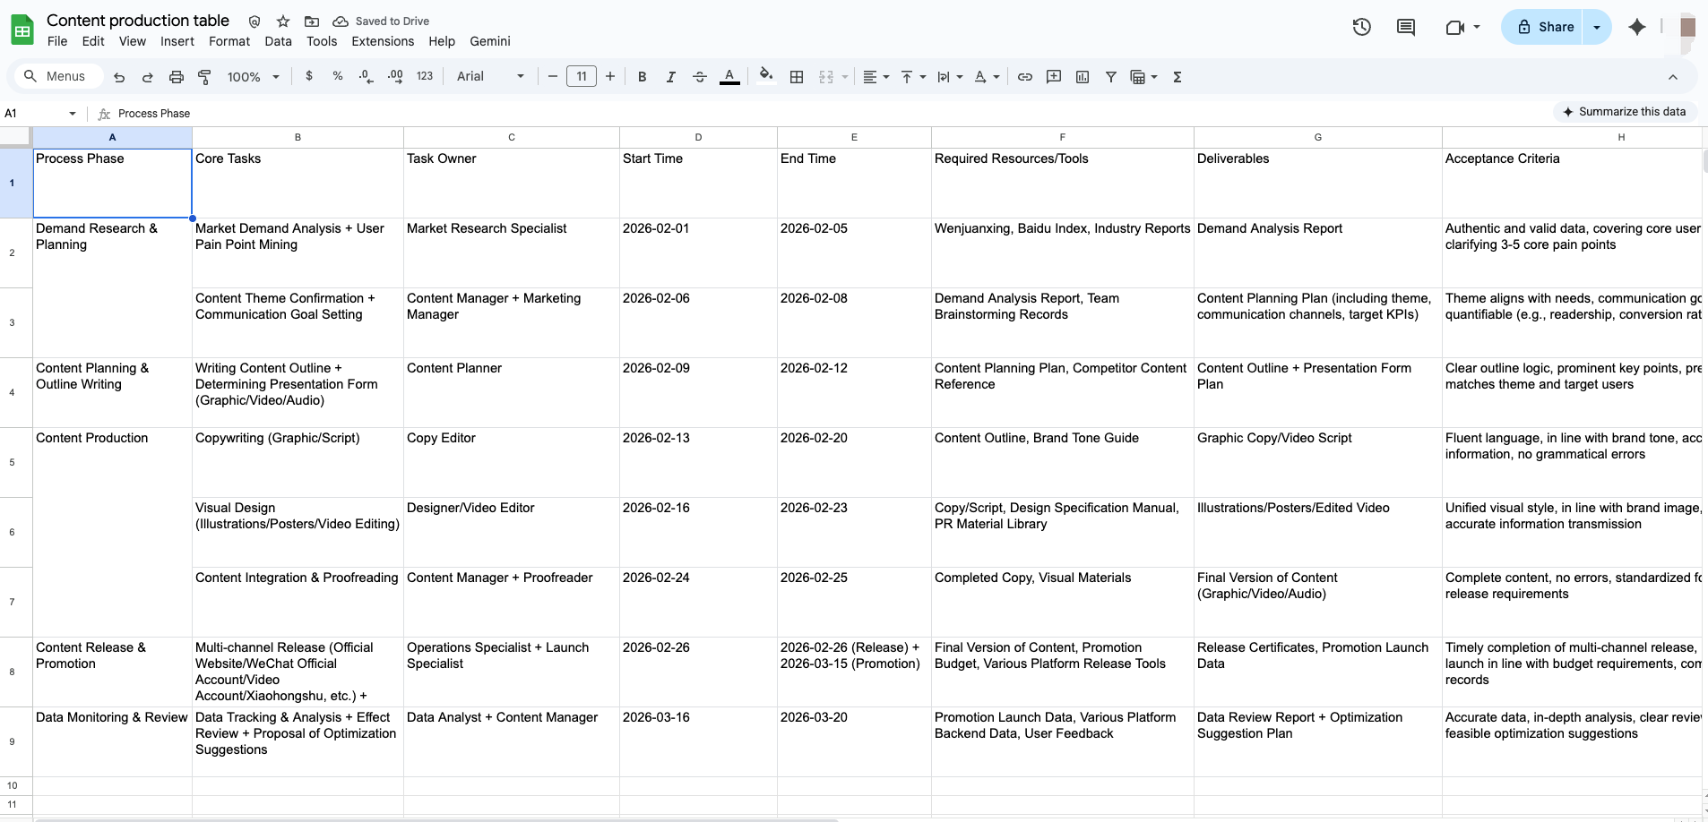
Task: Print the spreadsheet with printer icon
Action: point(177,77)
